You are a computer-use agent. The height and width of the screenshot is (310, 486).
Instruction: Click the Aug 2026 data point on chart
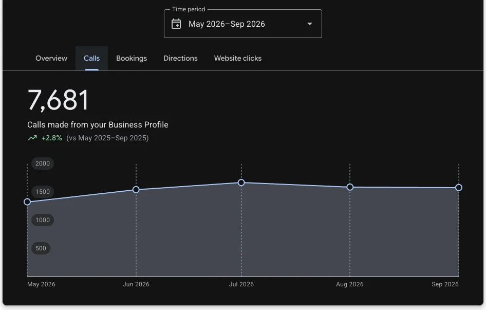click(350, 187)
